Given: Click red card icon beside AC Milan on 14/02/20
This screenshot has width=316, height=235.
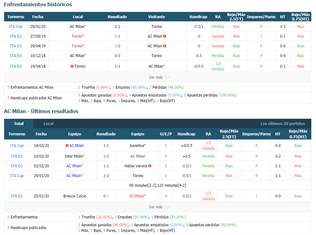Looking at the screenshot, I should tap(67, 146).
